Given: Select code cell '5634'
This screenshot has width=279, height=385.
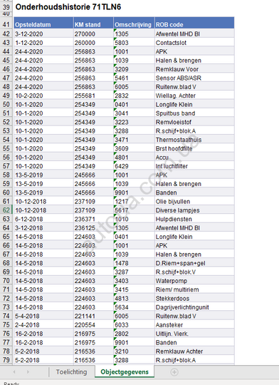Looking at the screenshot, I should click(134, 307).
